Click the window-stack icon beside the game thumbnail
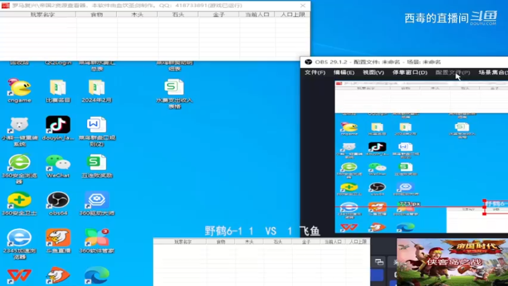 click(x=379, y=262)
